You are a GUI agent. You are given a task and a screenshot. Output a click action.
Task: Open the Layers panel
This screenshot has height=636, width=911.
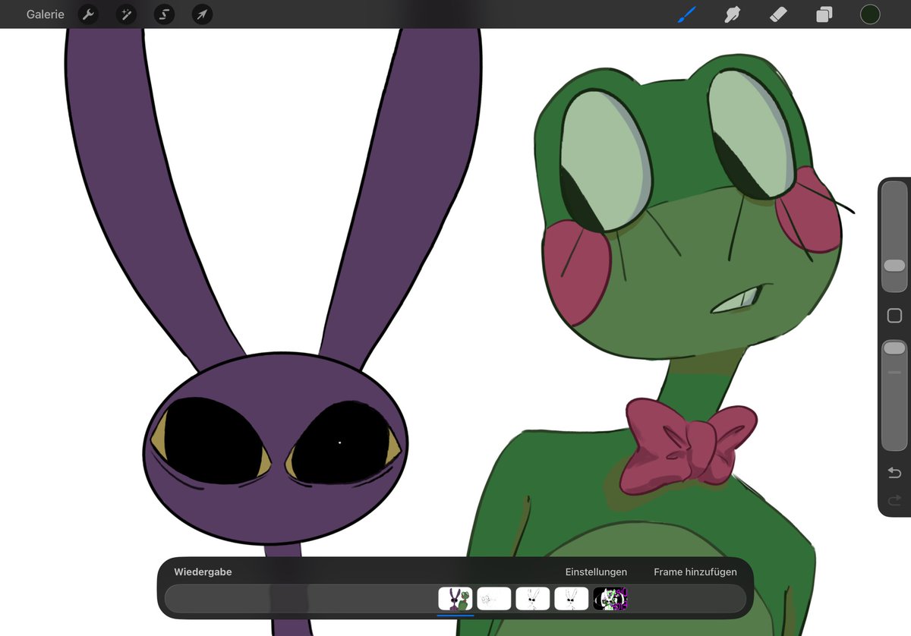pos(823,14)
